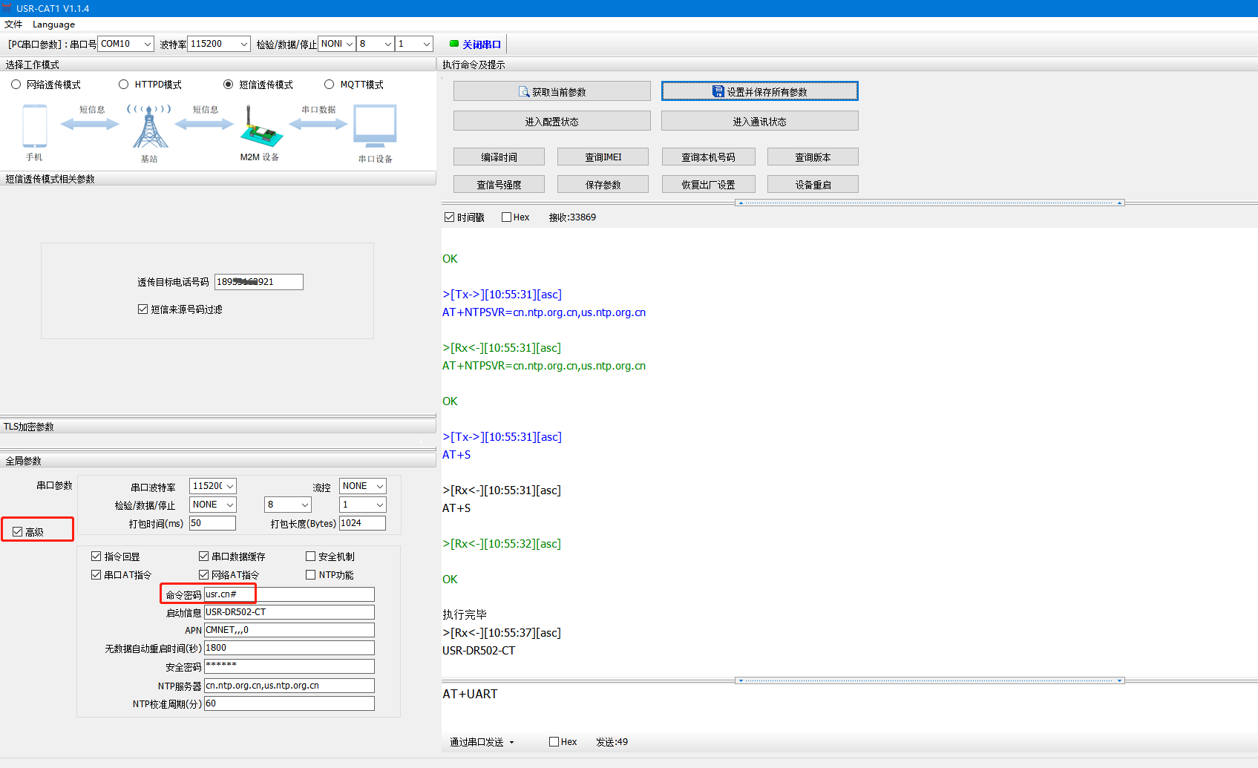Click the base station tower icon
The image size is (1258, 768).
[x=149, y=127]
